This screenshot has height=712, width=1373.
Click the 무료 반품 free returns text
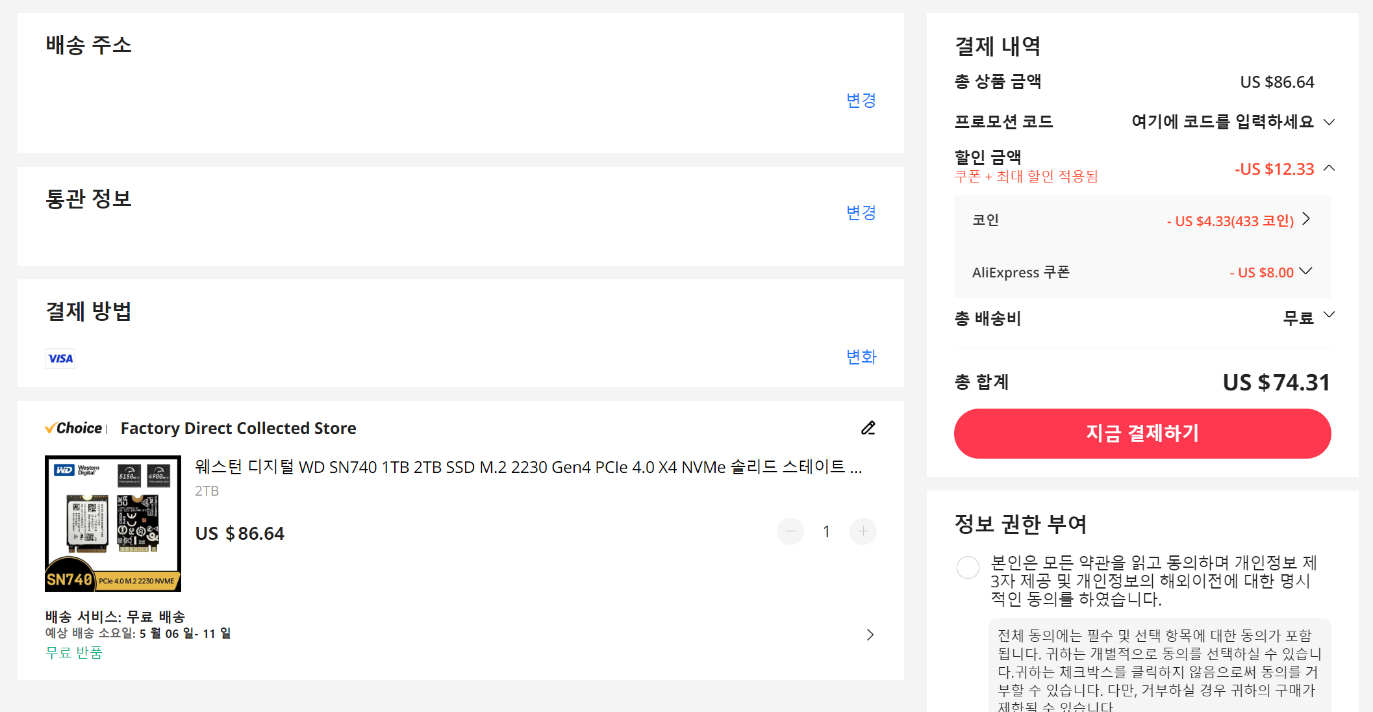point(74,652)
